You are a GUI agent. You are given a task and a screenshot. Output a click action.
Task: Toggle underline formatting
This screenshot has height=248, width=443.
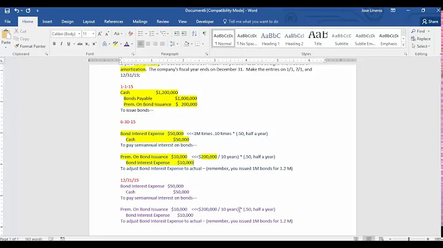point(69,44)
